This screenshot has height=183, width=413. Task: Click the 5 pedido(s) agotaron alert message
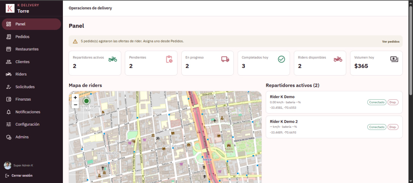(132, 41)
